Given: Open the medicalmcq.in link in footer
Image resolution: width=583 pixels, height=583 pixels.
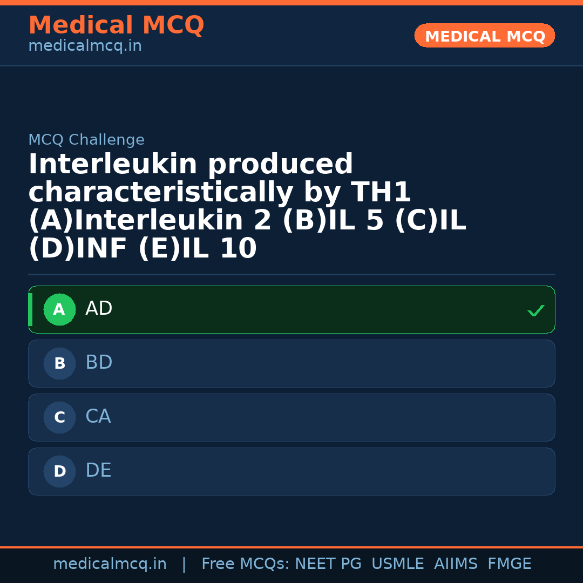Looking at the screenshot, I should pyautogui.click(x=110, y=563).
